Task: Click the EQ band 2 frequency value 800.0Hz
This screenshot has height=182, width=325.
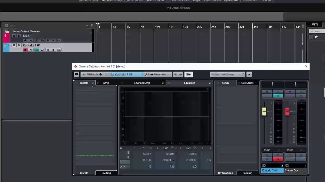Action: click(168, 160)
